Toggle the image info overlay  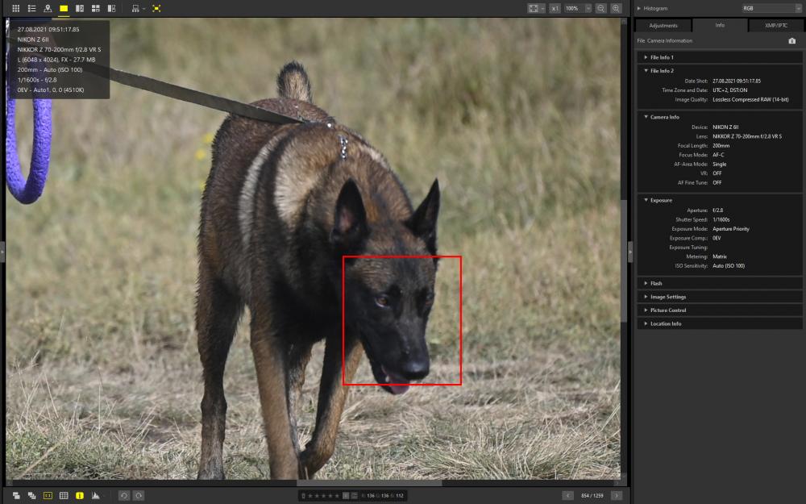point(80,496)
